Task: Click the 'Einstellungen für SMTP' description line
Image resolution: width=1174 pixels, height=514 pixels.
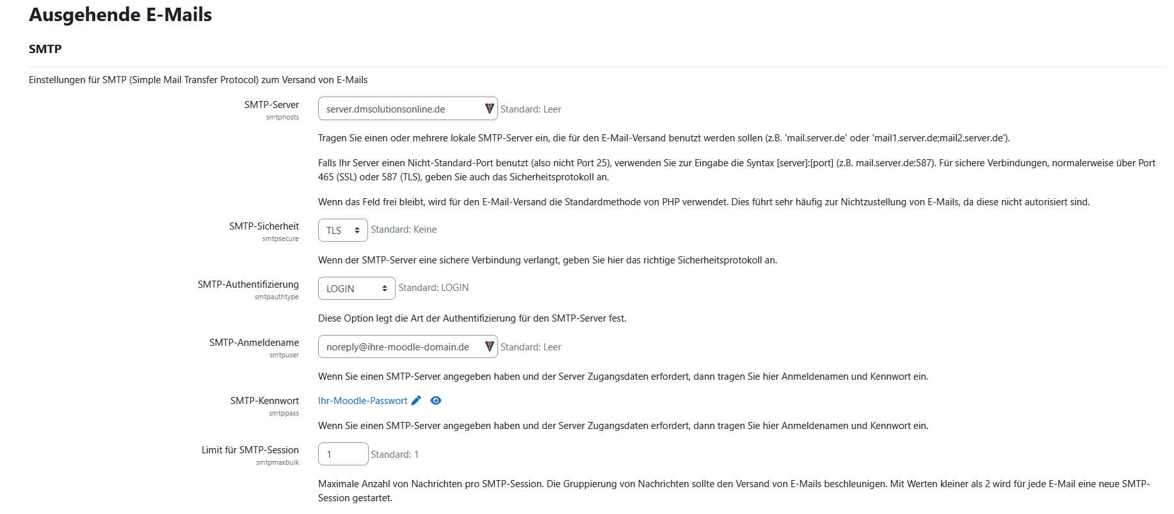Action: [198, 80]
